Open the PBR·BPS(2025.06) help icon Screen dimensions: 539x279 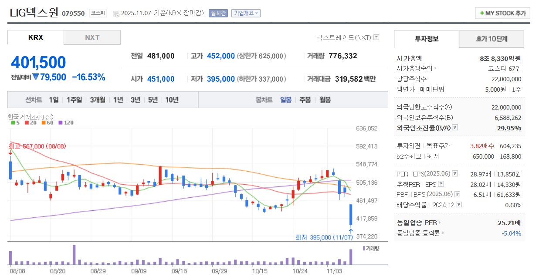[457, 194]
